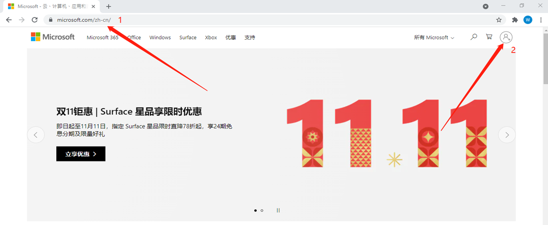Open the Chrome three-dot menu
This screenshot has height=225, width=548.
coord(541,20)
